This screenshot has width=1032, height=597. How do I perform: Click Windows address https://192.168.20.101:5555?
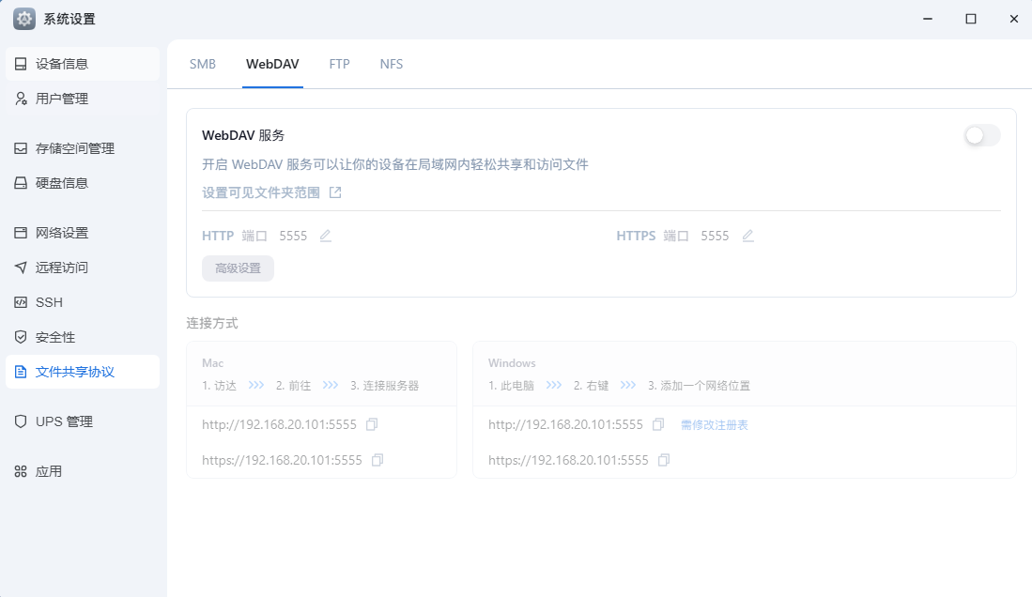click(x=568, y=460)
